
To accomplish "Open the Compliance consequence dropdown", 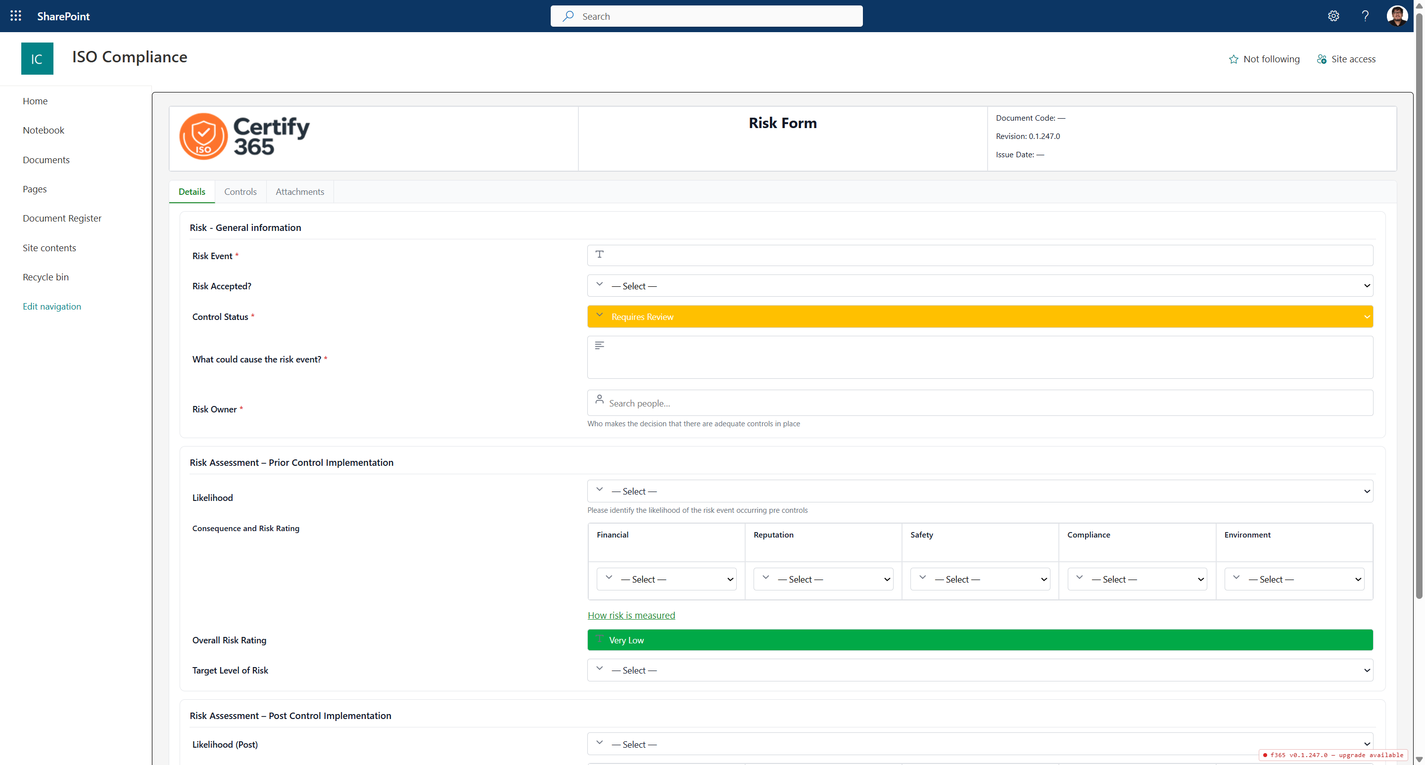I will tap(1137, 579).
